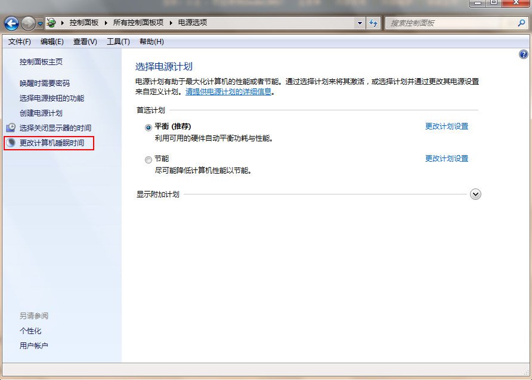Go to 控制面板主页
The image size is (532, 380).
[x=41, y=62]
